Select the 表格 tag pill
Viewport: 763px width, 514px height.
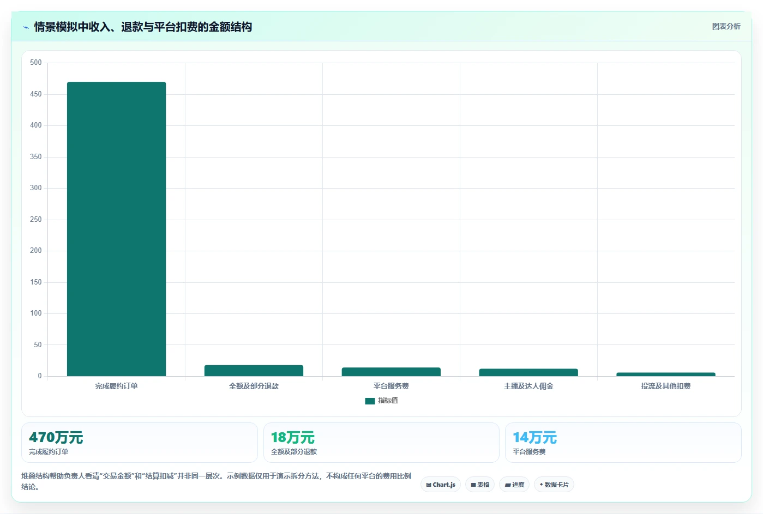pos(480,485)
